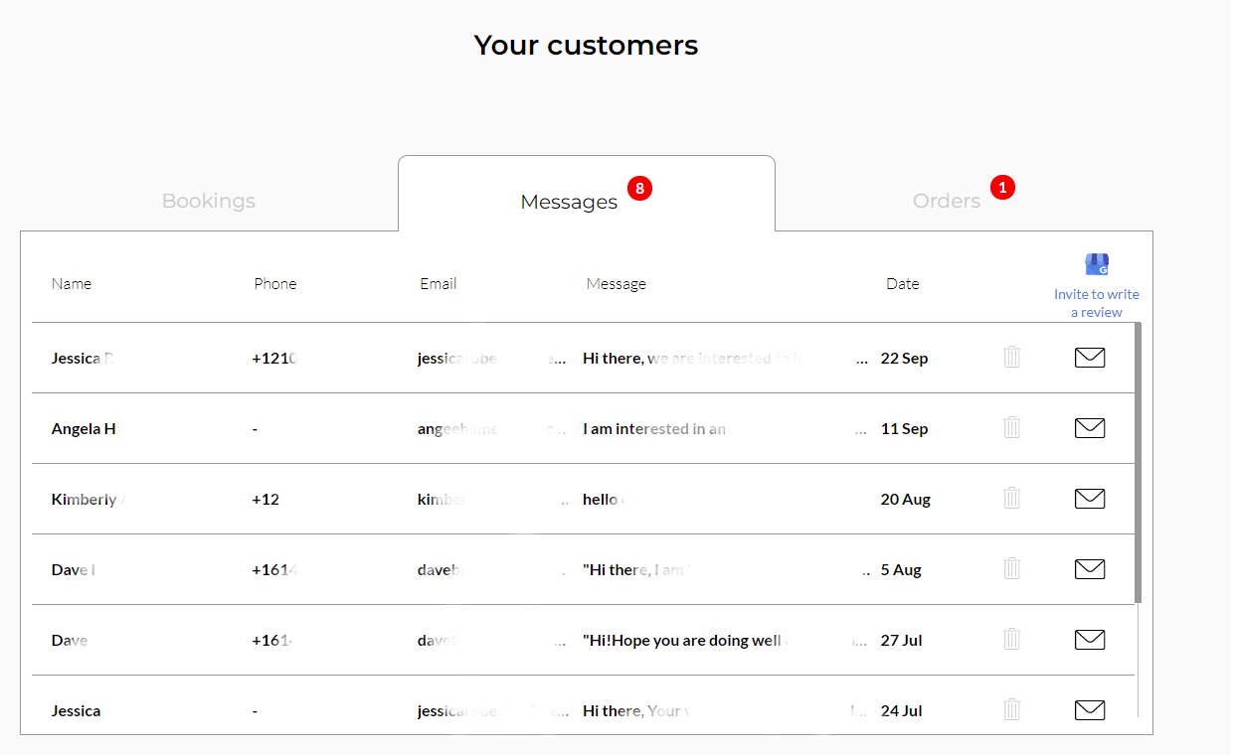Open the envelope icon for Kimberly
This screenshot has height=756, width=1235.
coord(1089,498)
